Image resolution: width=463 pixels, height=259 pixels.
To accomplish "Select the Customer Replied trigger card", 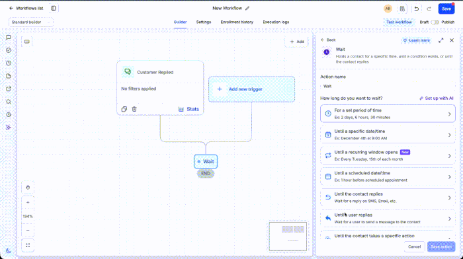I will pyautogui.click(x=160, y=88).
